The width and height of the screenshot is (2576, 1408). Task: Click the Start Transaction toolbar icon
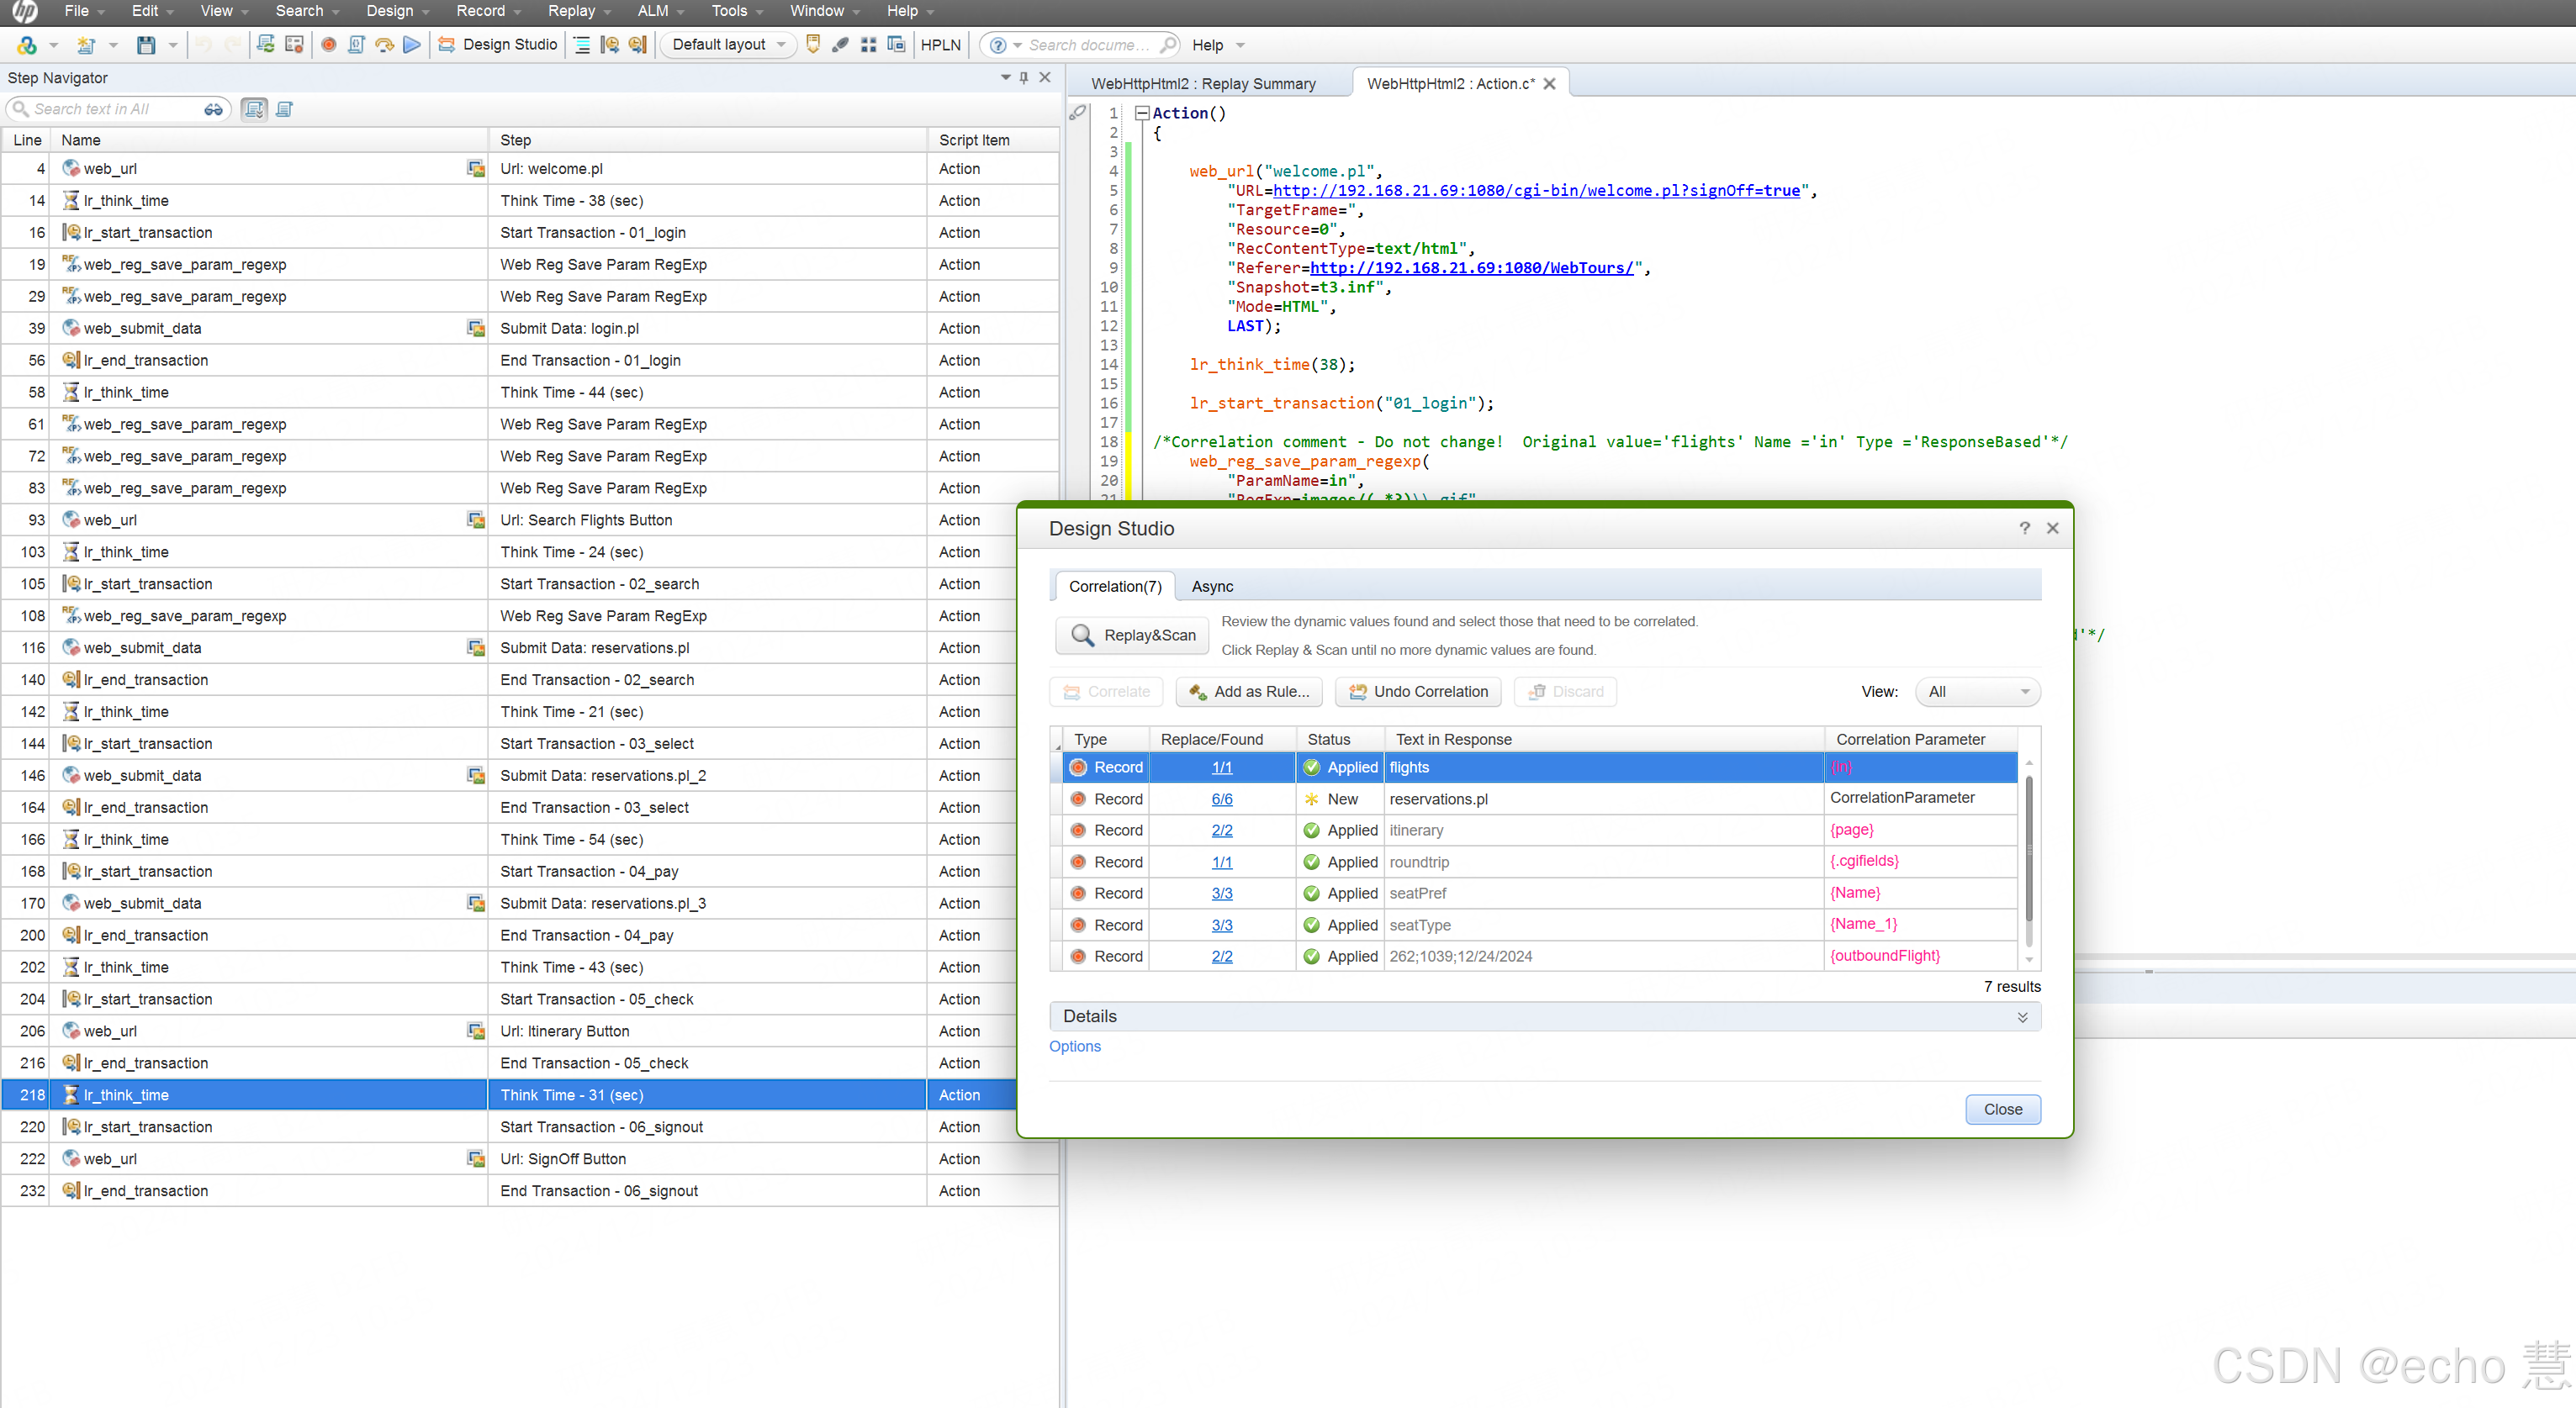pyautogui.click(x=610, y=44)
